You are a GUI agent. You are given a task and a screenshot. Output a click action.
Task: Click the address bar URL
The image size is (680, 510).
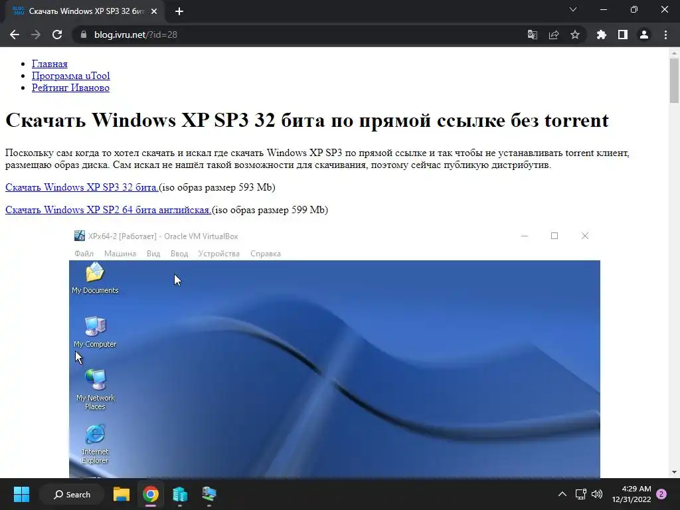[135, 35]
